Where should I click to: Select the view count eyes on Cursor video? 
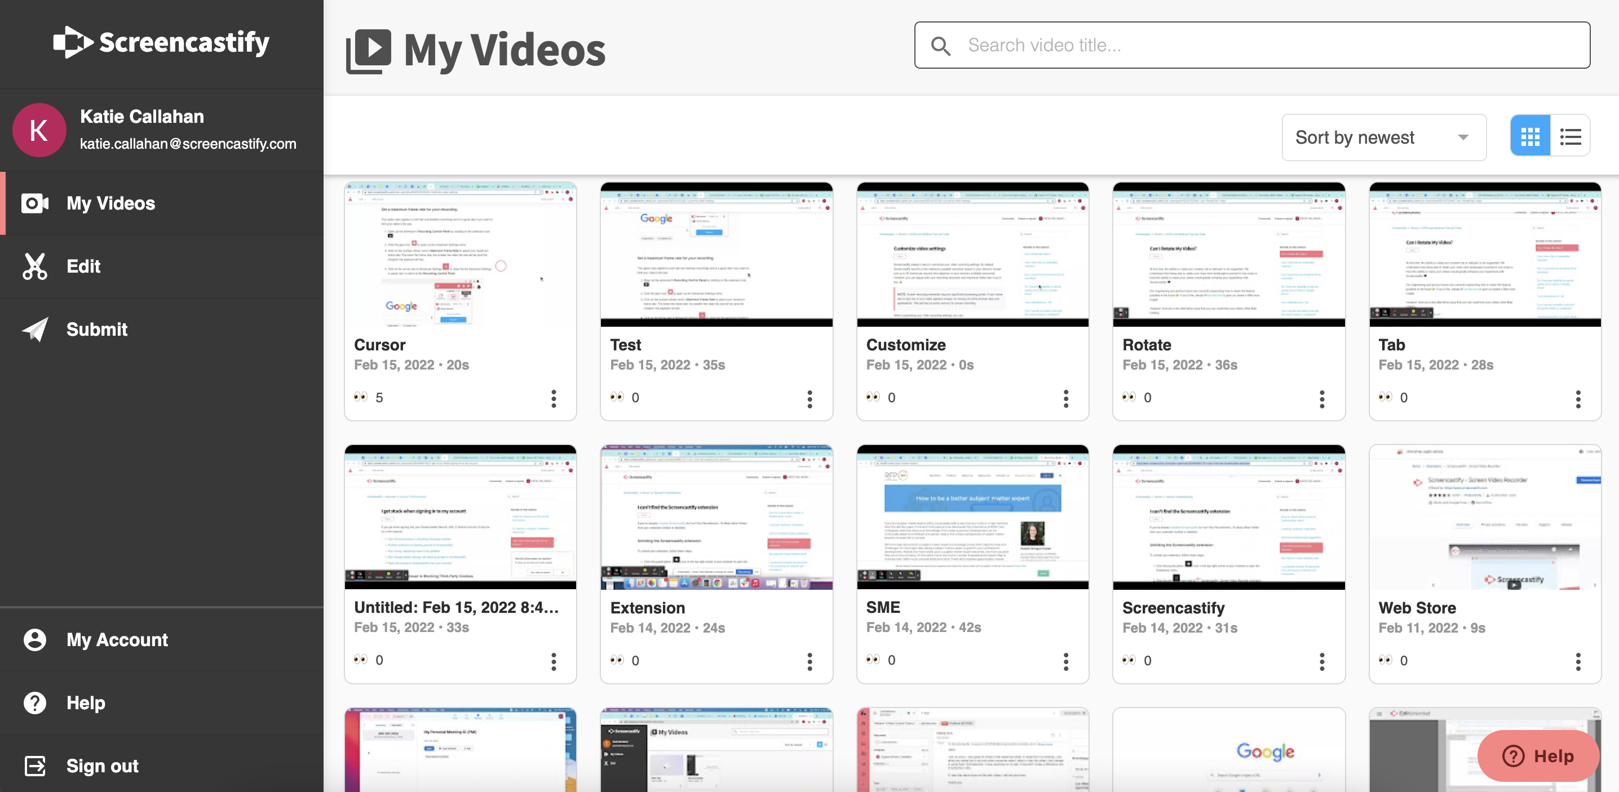click(x=361, y=397)
